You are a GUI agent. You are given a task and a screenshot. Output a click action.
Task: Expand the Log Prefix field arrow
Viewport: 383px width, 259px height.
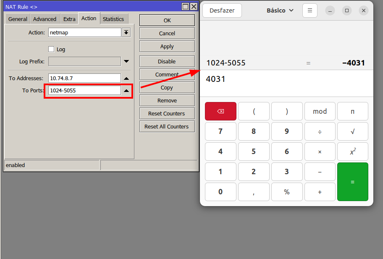(x=126, y=62)
